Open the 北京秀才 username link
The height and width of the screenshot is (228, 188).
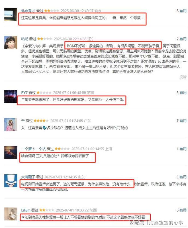(x=28, y=11)
